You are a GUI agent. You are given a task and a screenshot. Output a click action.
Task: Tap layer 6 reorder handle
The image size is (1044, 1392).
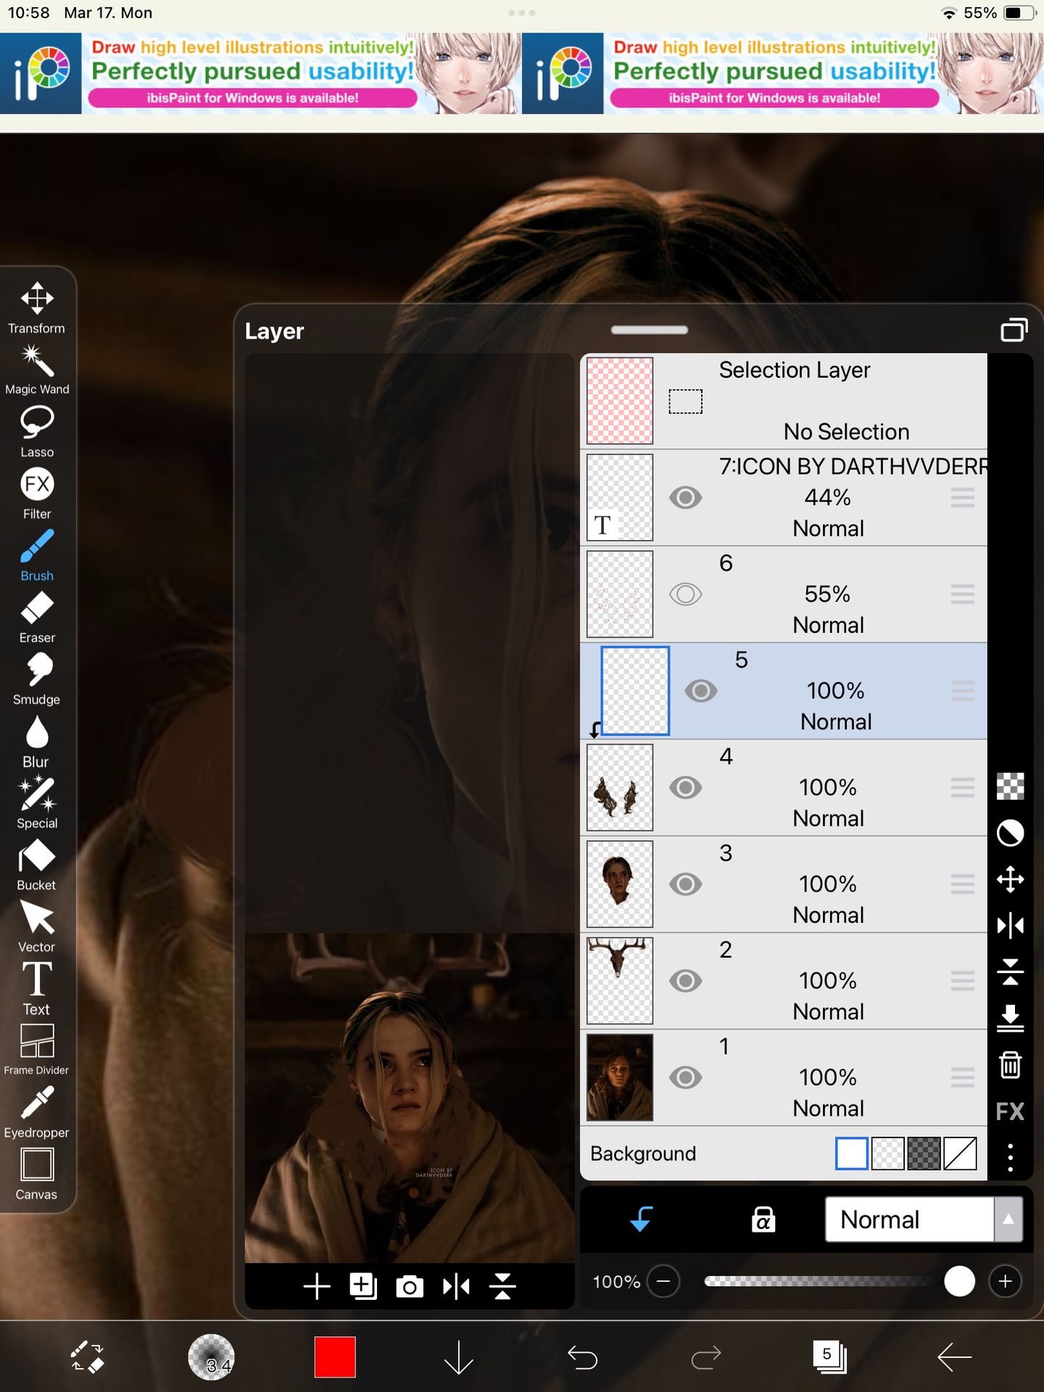963,594
